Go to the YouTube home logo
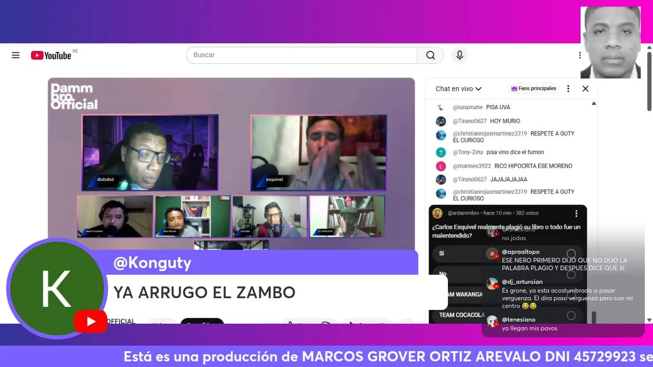 click(51, 55)
